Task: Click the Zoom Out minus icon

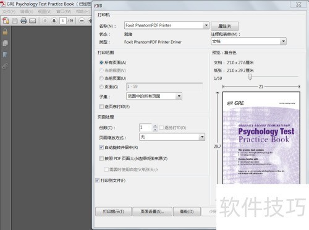Action: [82, 20]
